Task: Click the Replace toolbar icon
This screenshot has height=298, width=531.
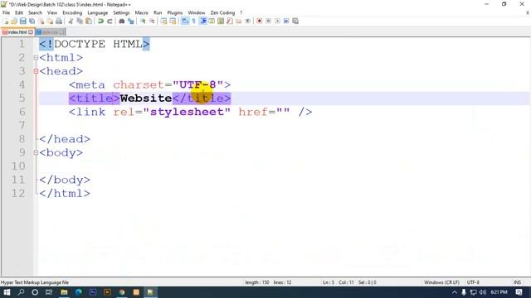Action: [x=131, y=21]
